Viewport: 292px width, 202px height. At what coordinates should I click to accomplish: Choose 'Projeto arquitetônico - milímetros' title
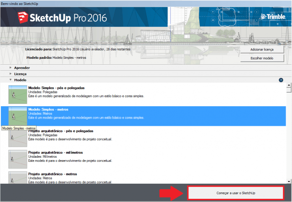56,152
